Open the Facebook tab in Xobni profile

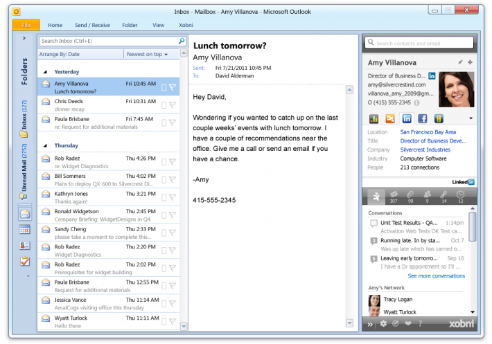[422, 119]
